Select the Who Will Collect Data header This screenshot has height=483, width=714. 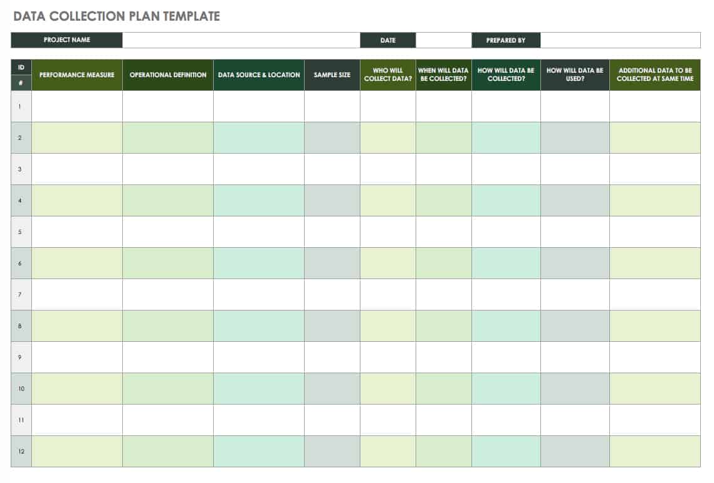click(388, 75)
